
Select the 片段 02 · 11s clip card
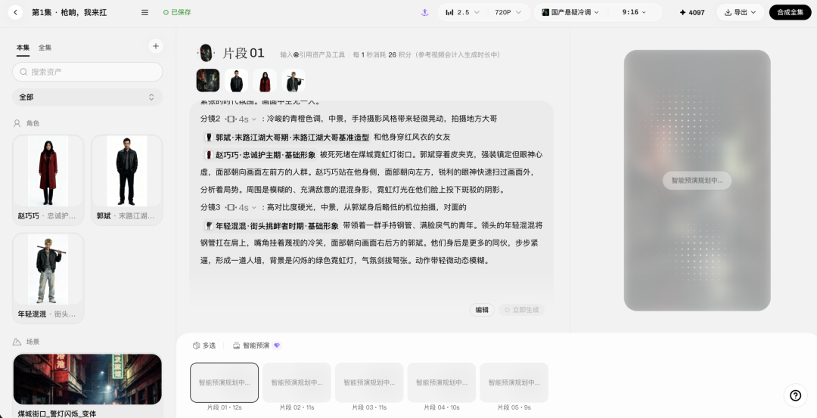297,382
